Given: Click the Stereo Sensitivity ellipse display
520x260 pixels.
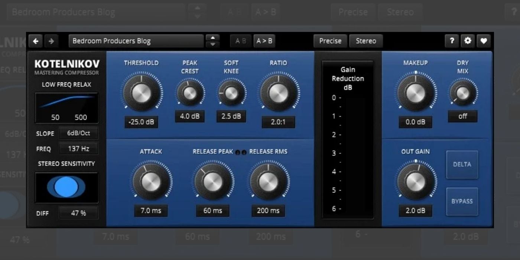Looking at the screenshot, I should click(67, 187).
